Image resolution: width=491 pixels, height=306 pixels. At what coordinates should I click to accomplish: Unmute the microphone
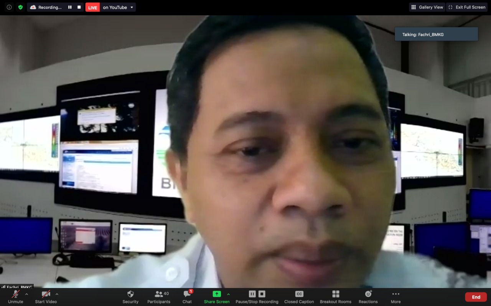click(16, 296)
